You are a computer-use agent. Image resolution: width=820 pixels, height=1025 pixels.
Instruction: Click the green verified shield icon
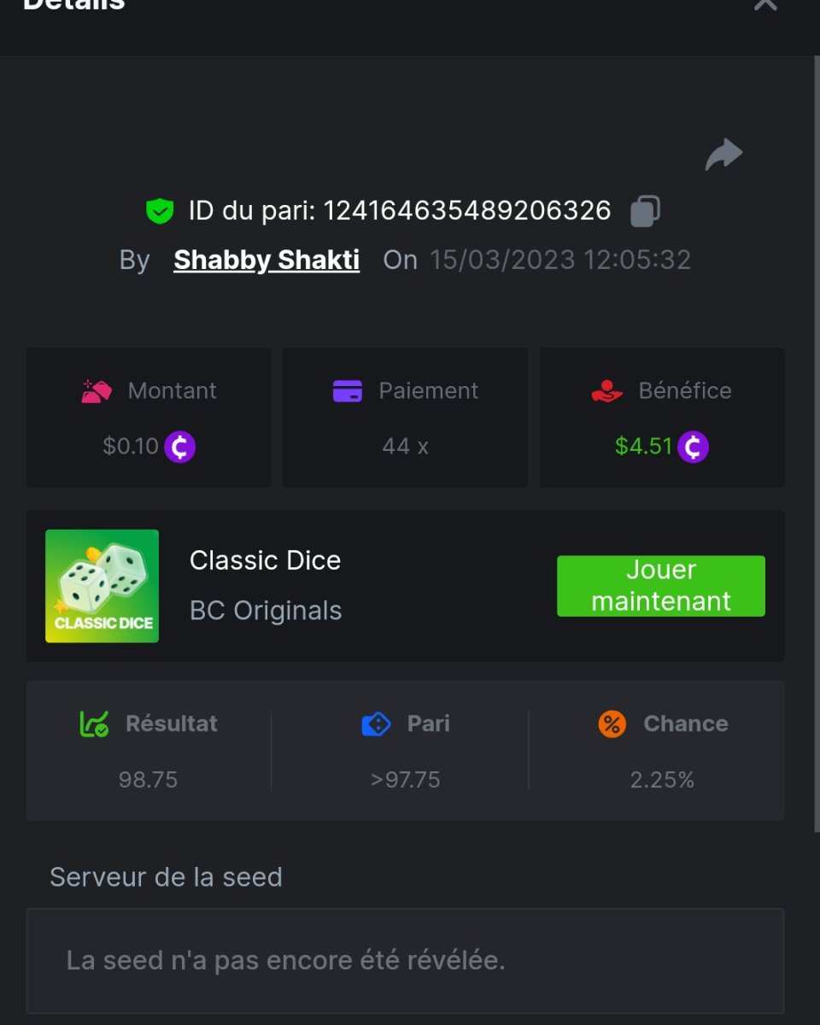(160, 211)
